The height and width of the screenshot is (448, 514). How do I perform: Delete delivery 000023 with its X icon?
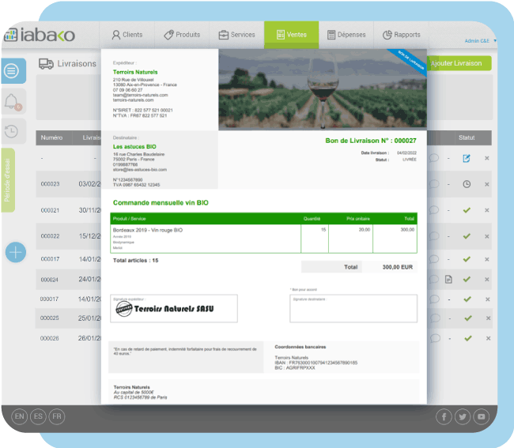pos(487,184)
